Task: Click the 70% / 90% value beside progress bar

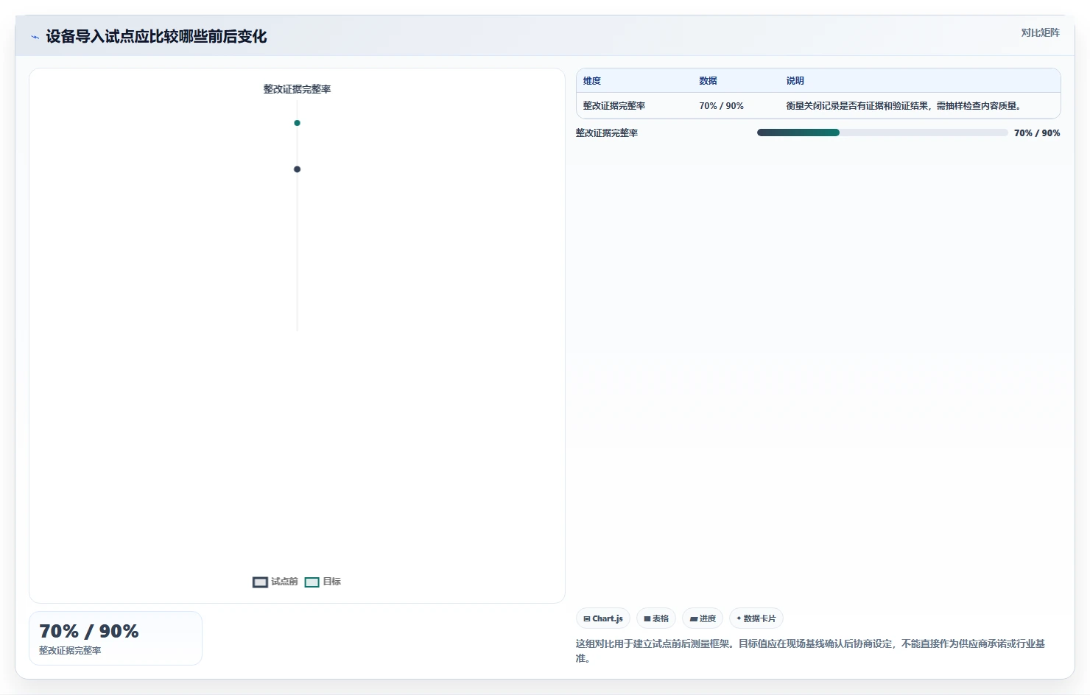Action: click(1037, 133)
